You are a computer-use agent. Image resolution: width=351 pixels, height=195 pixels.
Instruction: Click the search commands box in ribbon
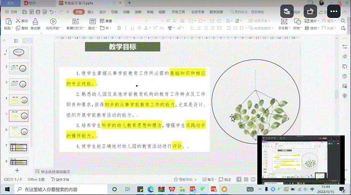click(247, 12)
